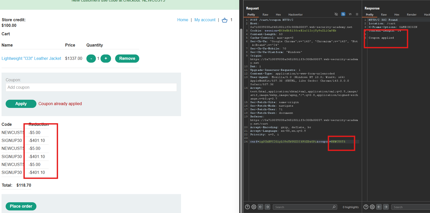Toggle word wrap icon in Request panel
Screen dimensions: 430x213
(x=343, y=14)
